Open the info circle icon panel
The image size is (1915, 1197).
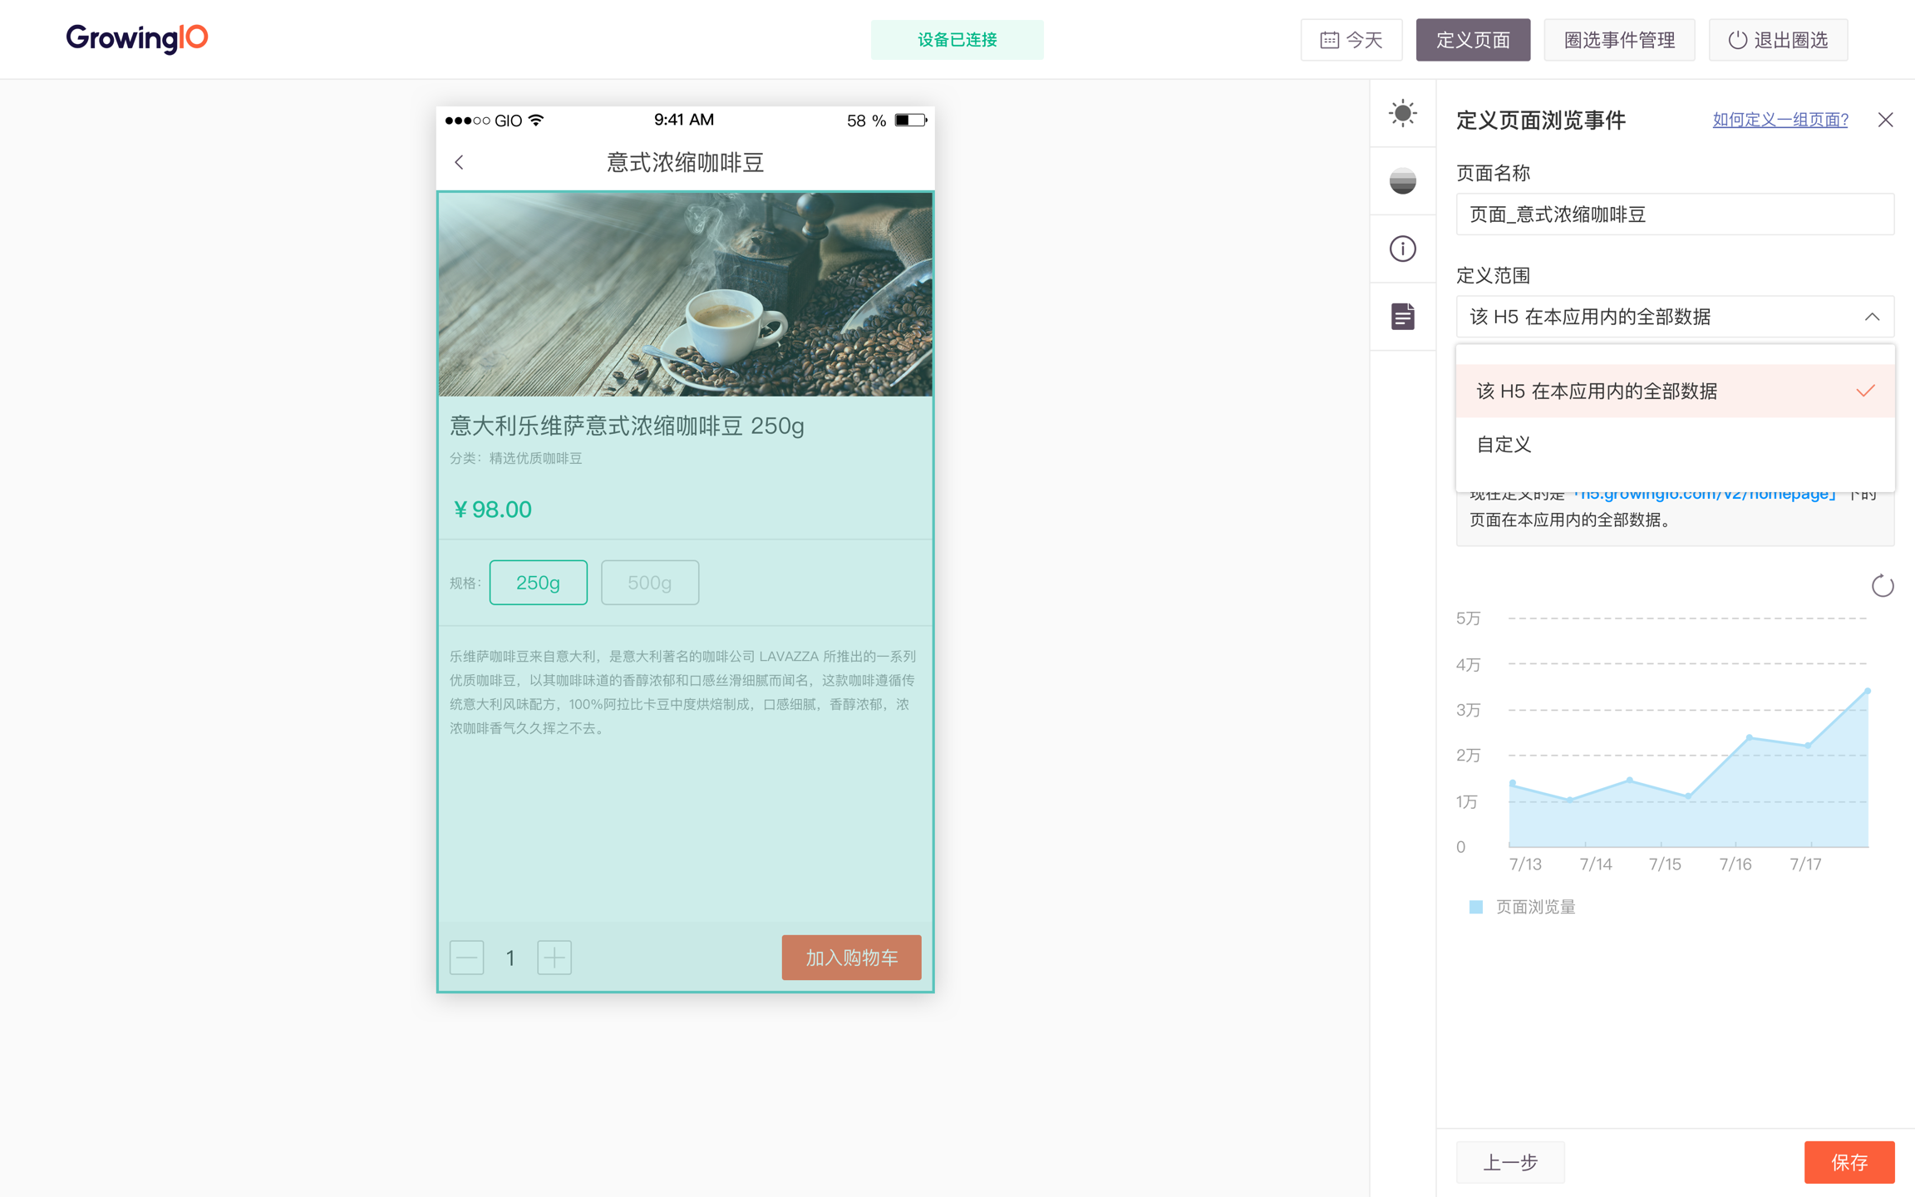pyautogui.click(x=1402, y=249)
